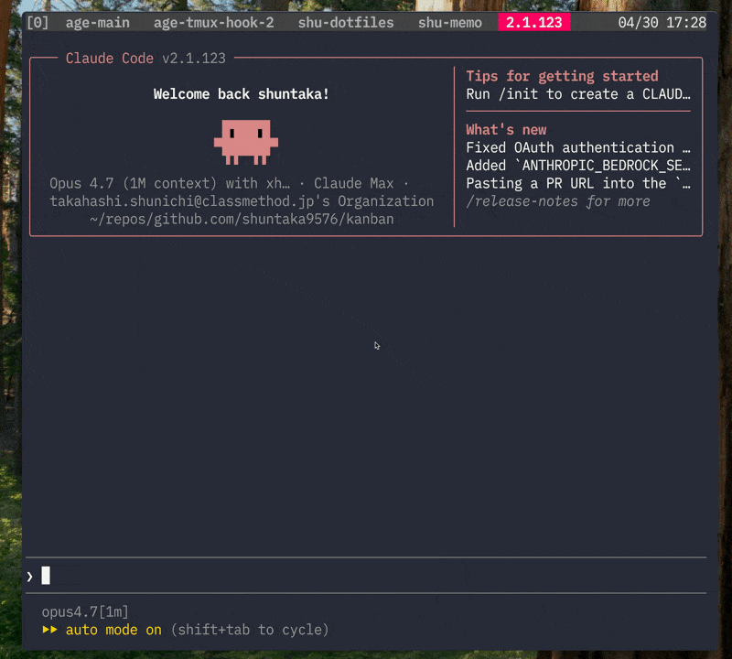Click the Welcome back shuntaka! heading

pos(242,94)
